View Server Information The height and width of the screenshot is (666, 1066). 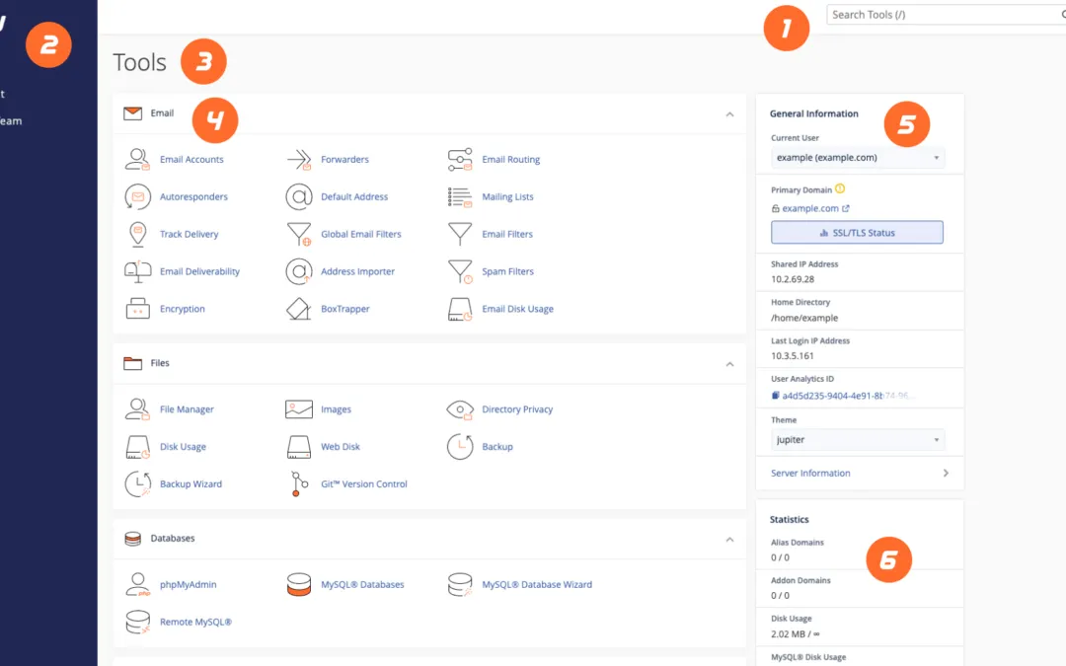(809, 473)
